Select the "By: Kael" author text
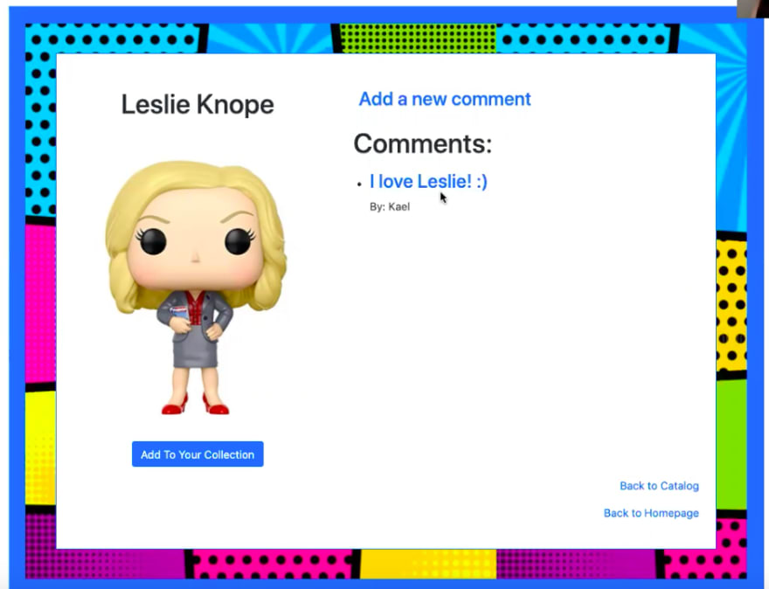Screen dimensions: 769x589 click(390, 207)
